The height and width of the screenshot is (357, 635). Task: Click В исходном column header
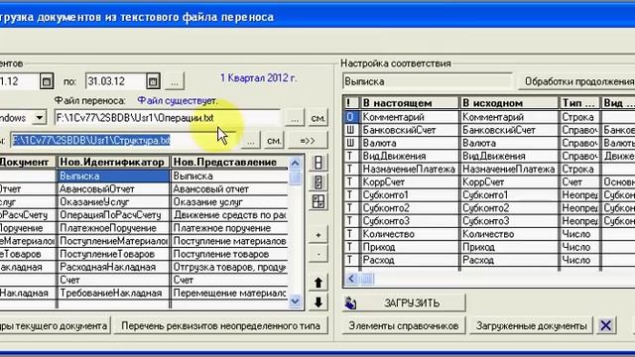coord(509,103)
